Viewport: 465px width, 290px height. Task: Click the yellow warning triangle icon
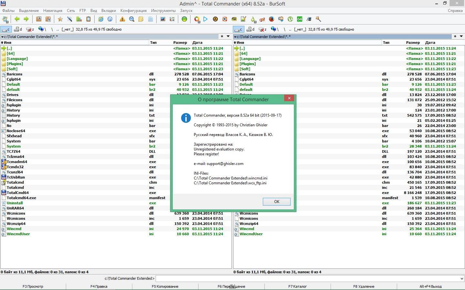[x=122, y=19]
